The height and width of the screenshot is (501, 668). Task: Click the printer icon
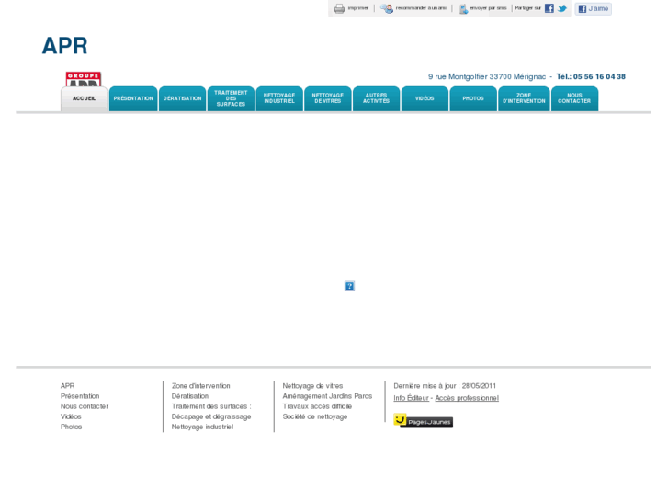click(339, 8)
